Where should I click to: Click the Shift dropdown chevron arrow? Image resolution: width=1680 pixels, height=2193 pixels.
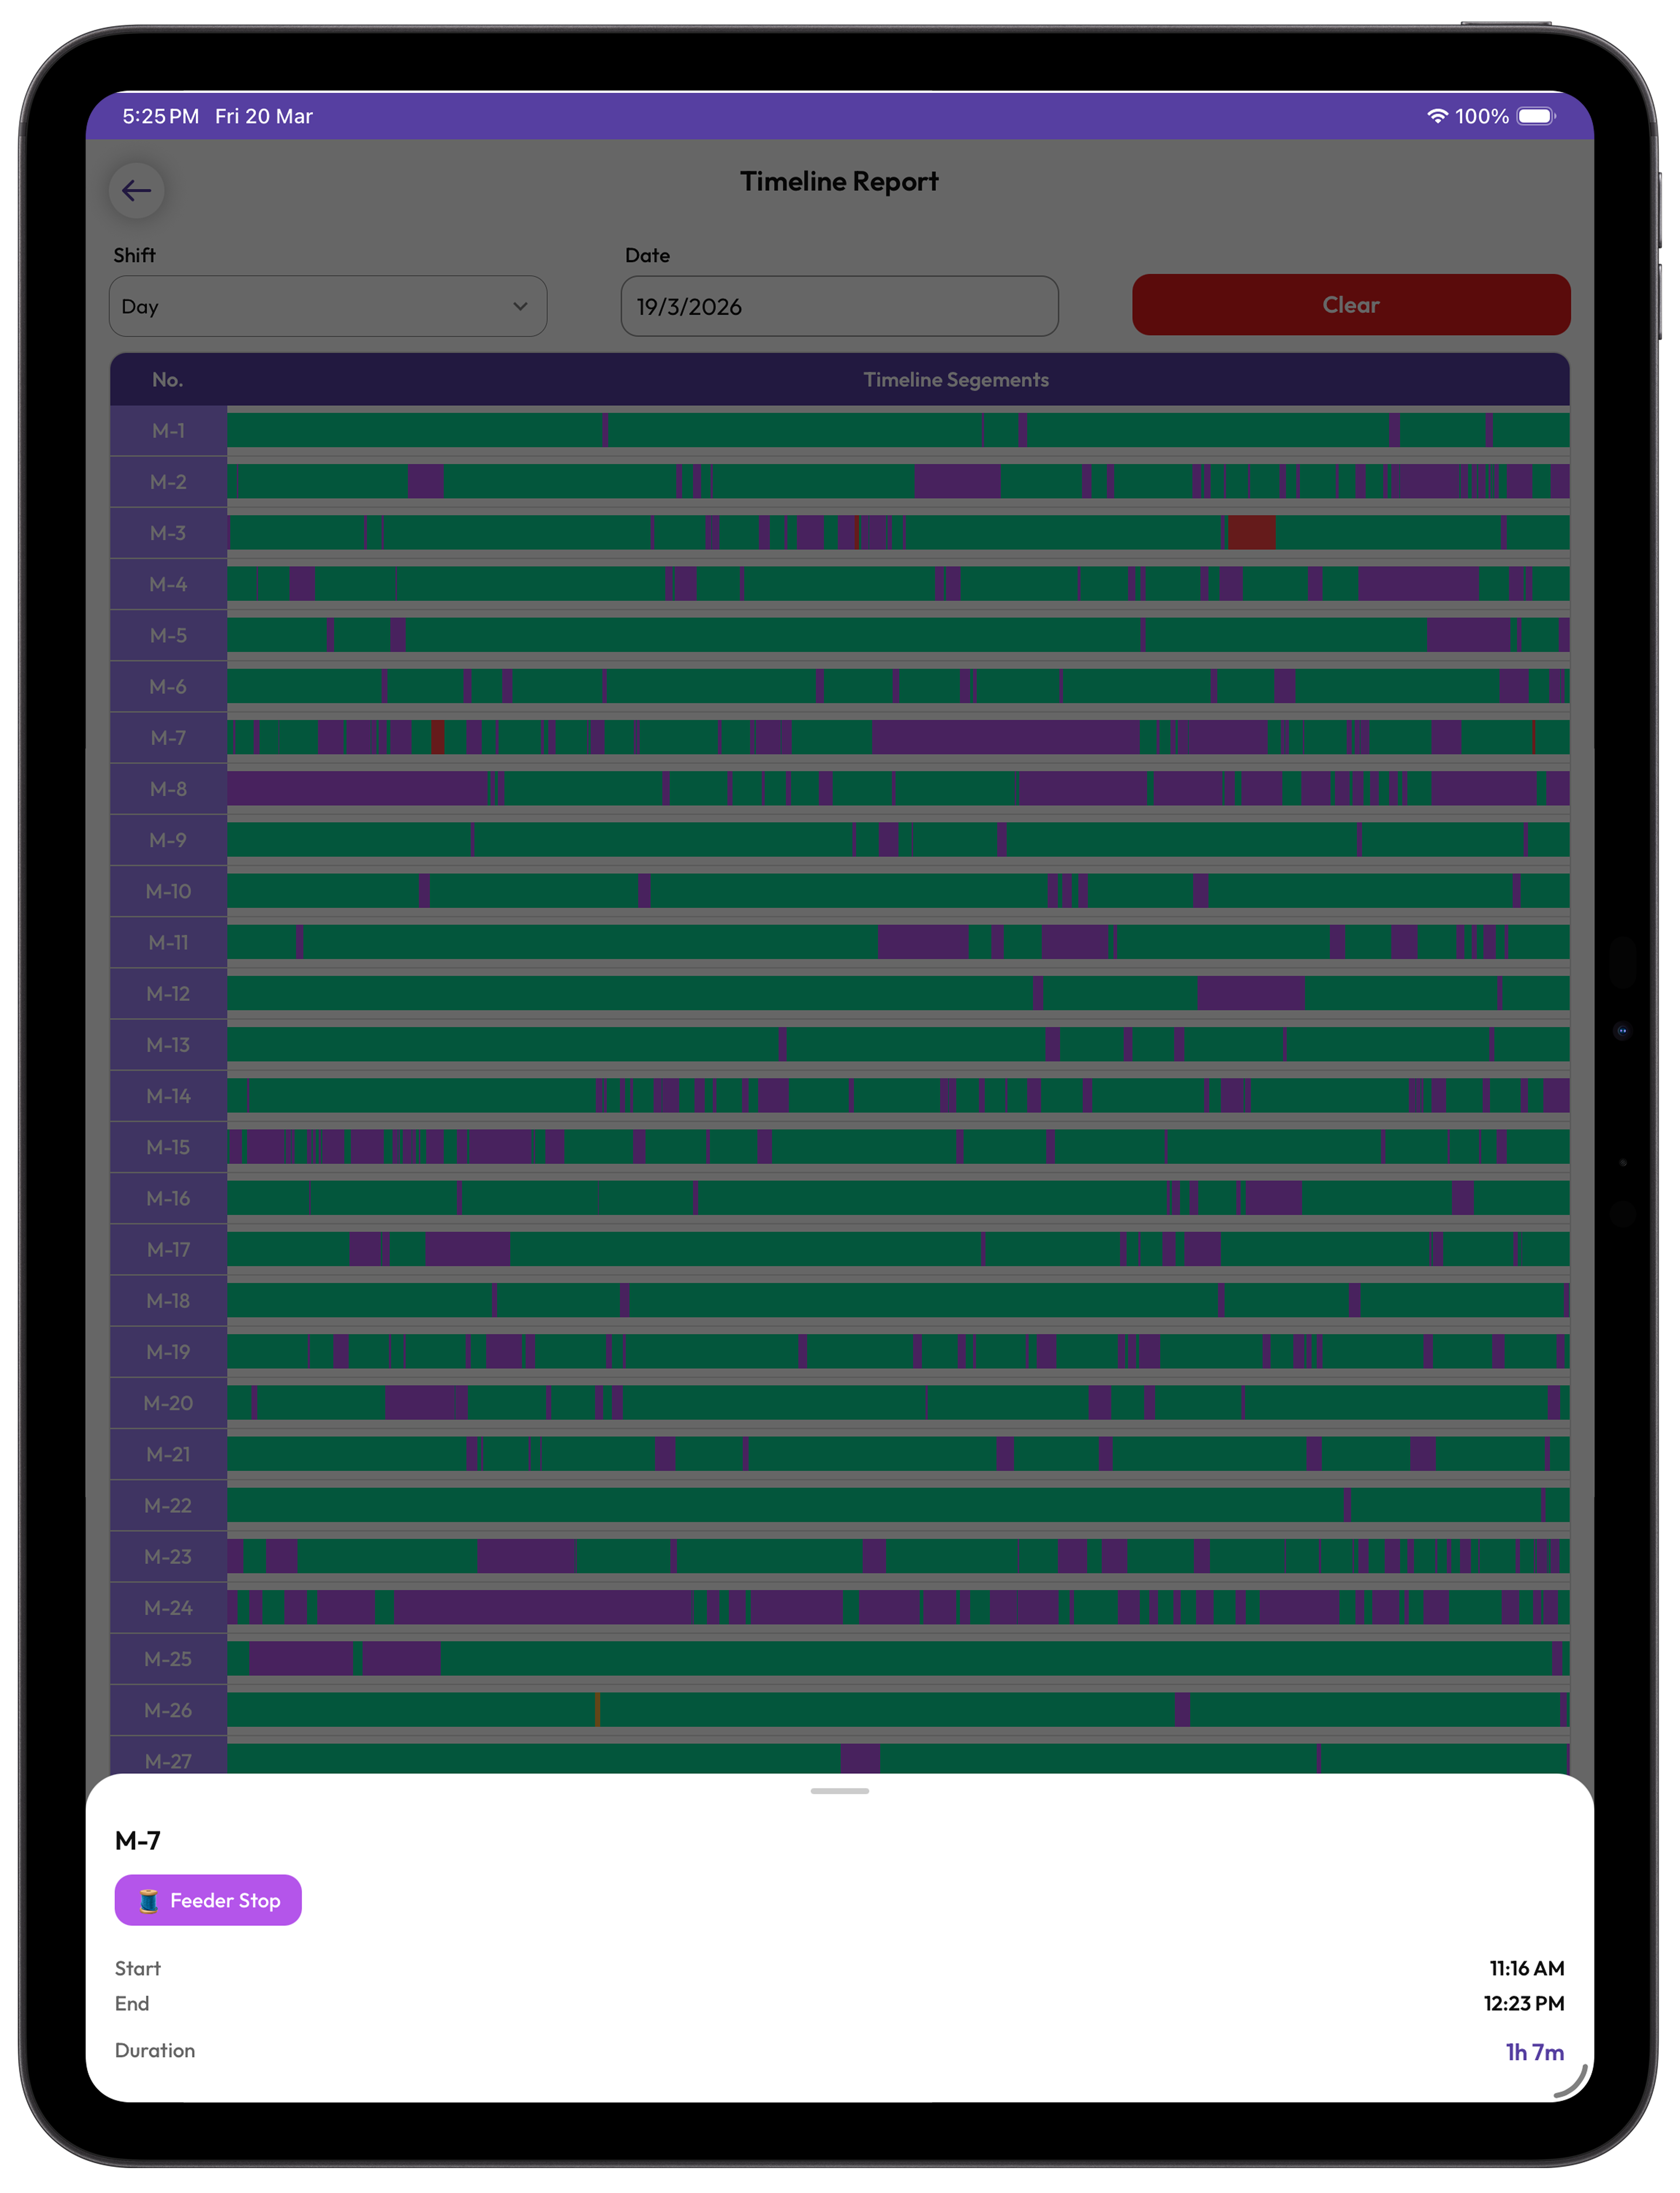click(520, 306)
